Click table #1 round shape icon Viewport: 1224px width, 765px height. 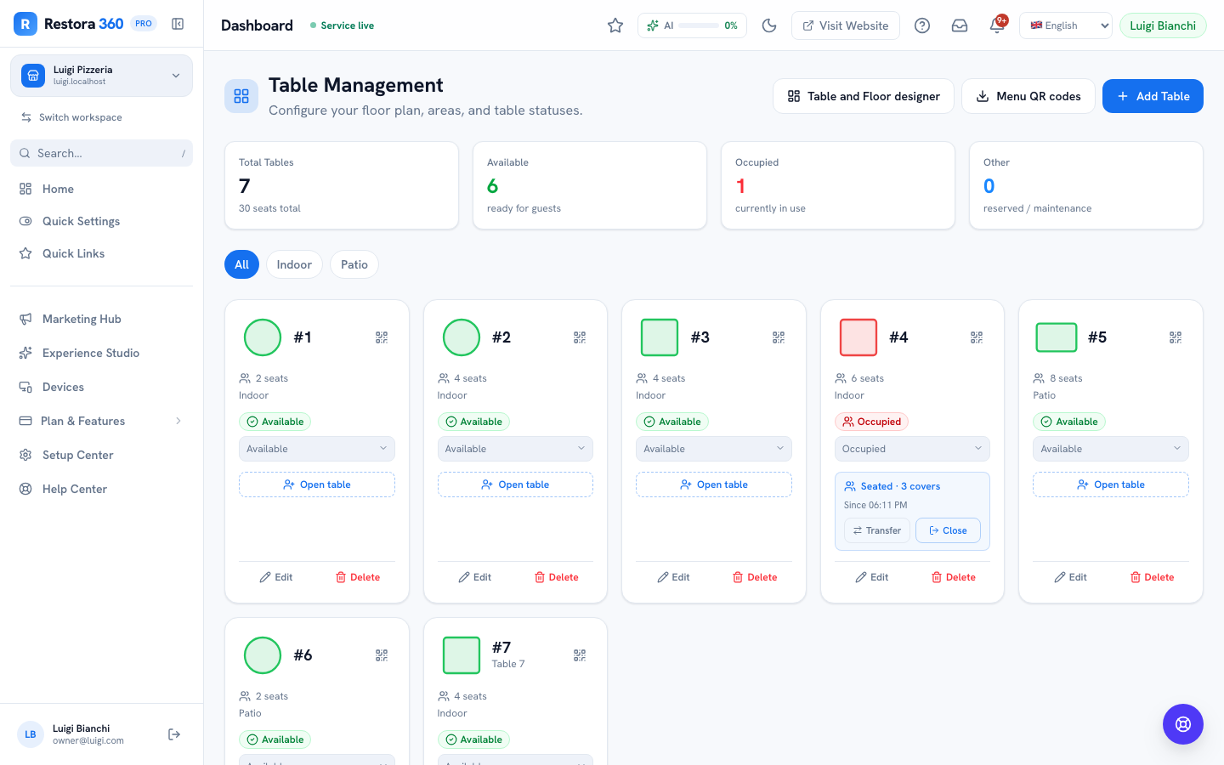[263, 337]
